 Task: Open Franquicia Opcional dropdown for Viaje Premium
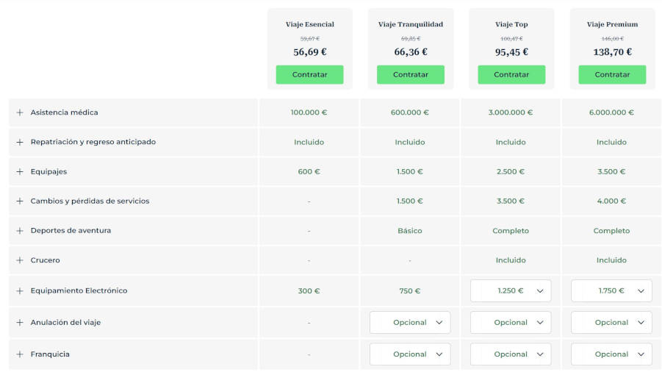coord(611,354)
